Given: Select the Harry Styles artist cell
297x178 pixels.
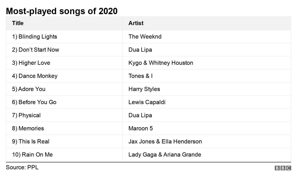Looking at the screenshot, I should (x=144, y=89).
